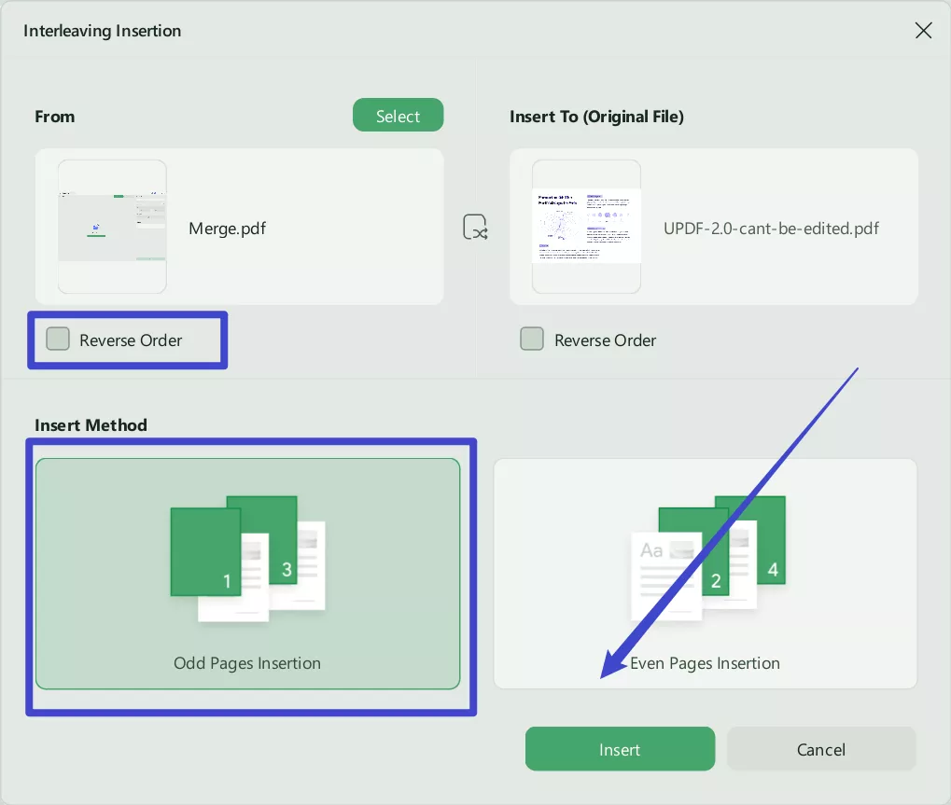Close the Interleaving Insertion dialog
This screenshot has height=805, width=951.
(x=923, y=30)
